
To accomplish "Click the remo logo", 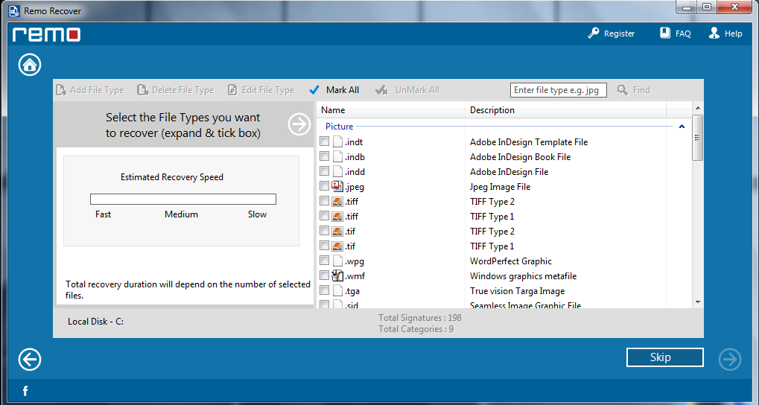I will pyautogui.click(x=46, y=34).
